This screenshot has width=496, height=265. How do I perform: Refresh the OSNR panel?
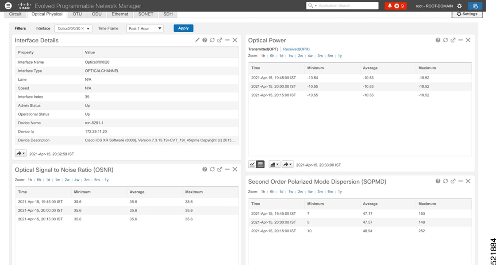click(212, 169)
